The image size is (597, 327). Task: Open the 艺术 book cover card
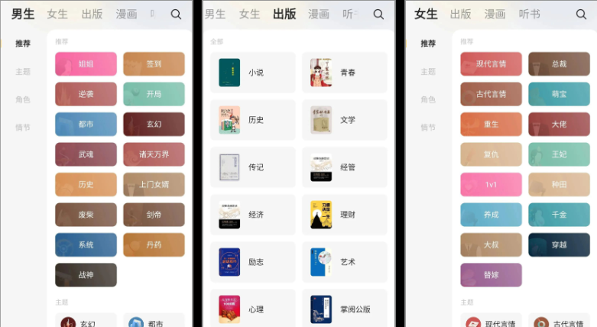[345, 262]
